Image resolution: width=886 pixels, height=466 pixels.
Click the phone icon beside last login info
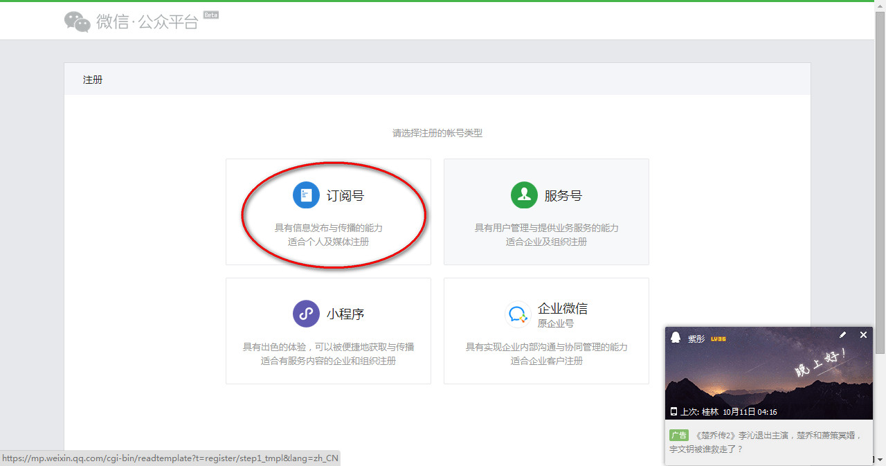click(x=673, y=411)
